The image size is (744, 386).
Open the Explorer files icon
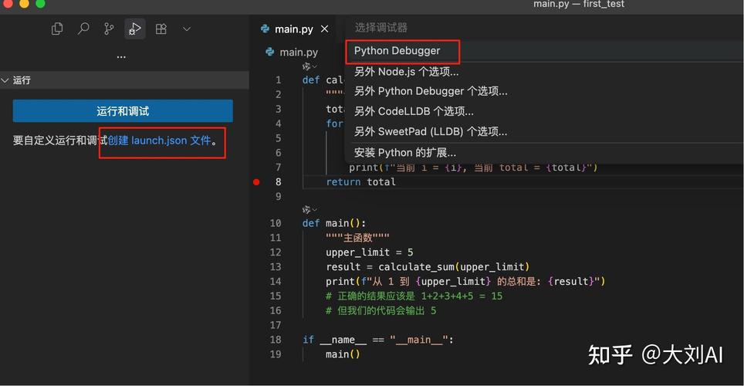[x=57, y=29]
